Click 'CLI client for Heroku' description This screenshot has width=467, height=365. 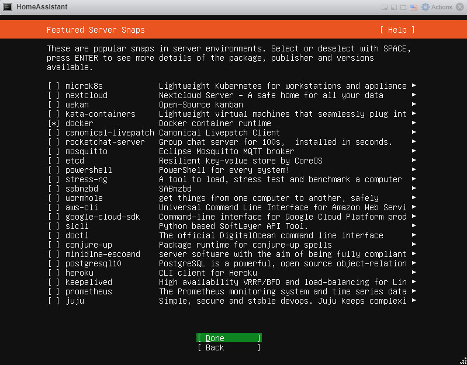point(208,273)
